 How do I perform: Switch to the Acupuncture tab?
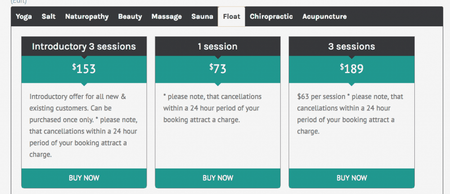324,17
